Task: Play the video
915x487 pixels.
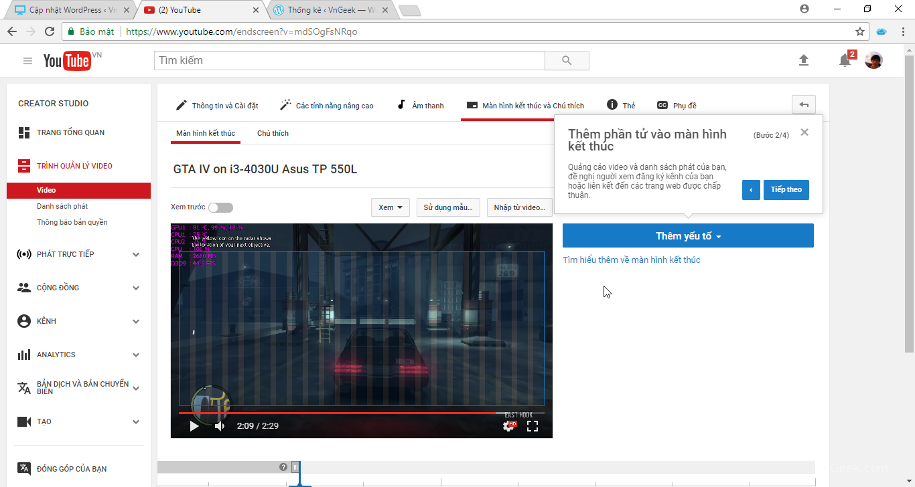Action: [x=194, y=426]
